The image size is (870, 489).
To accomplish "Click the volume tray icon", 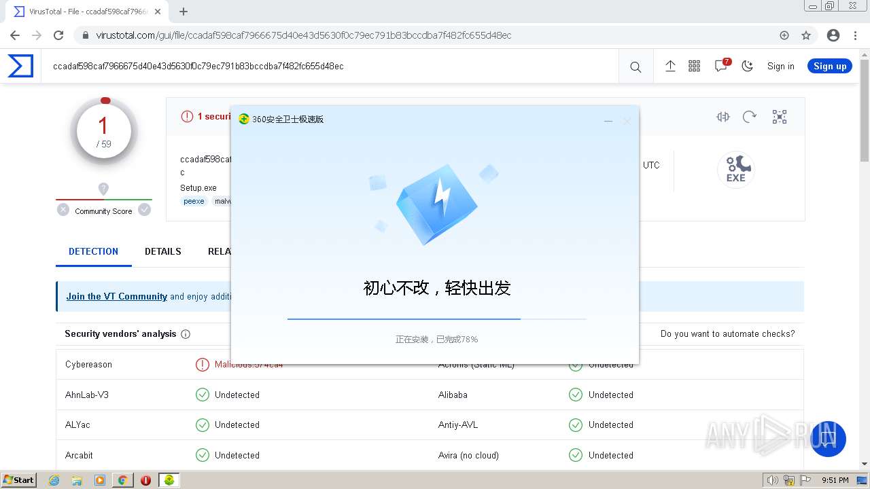I will pyautogui.click(x=773, y=480).
